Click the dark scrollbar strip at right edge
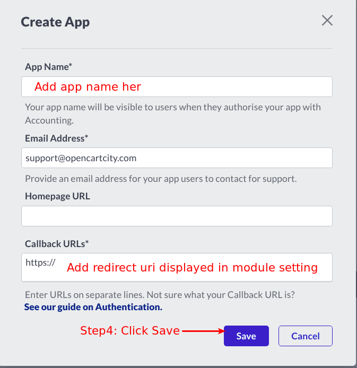357x368 pixels. tap(356, 284)
